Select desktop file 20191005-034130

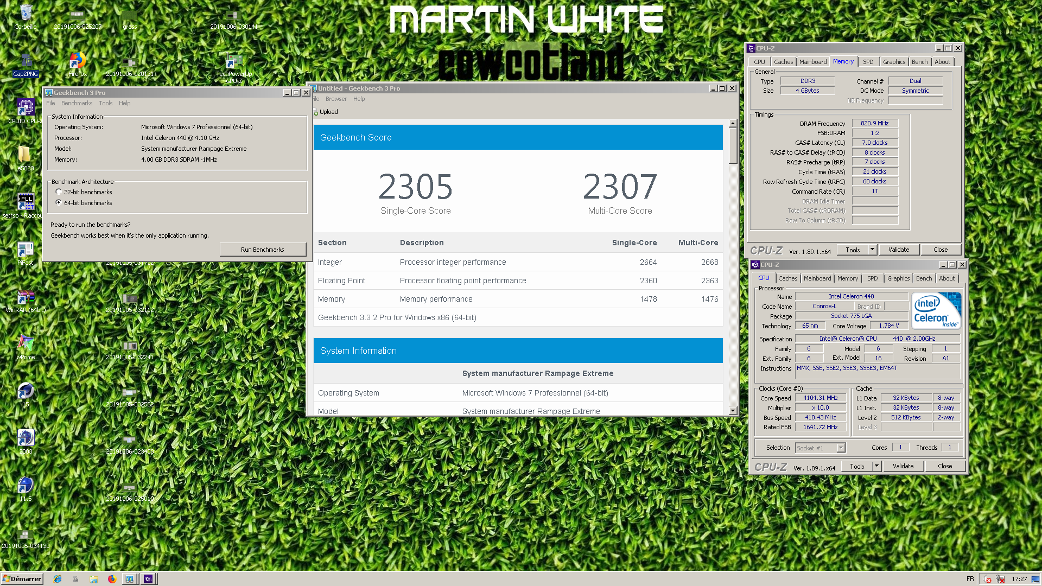point(26,538)
